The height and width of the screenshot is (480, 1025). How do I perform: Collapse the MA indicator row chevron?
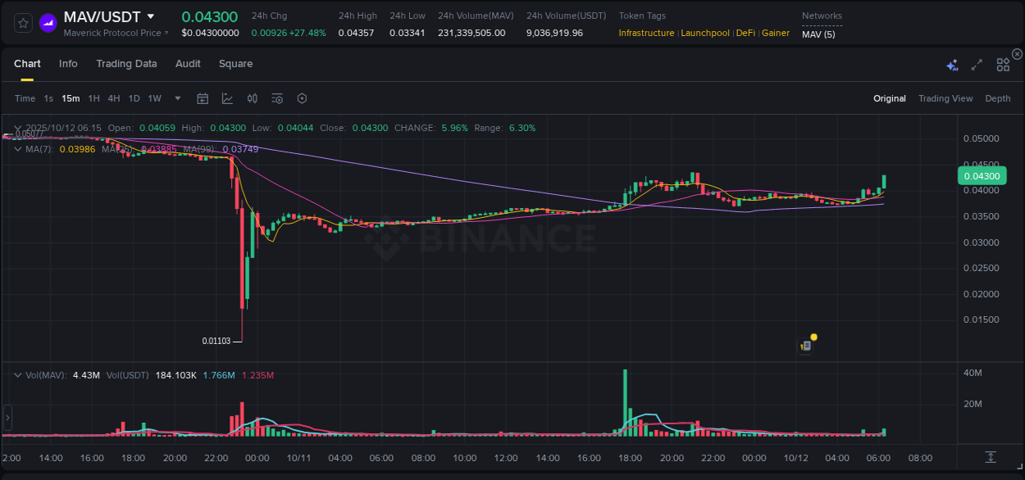click(18, 149)
